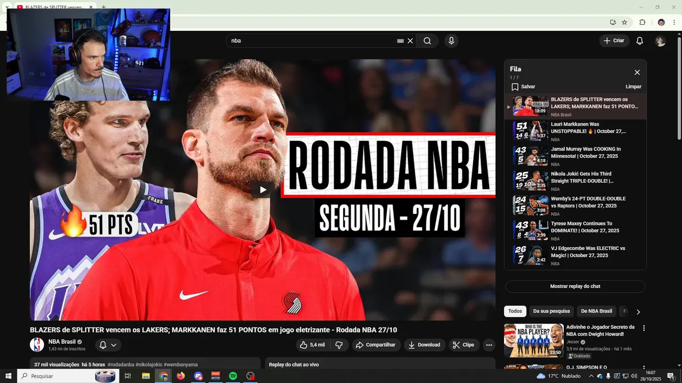
Task: Open Windows notification center
Action: pos(671,376)
